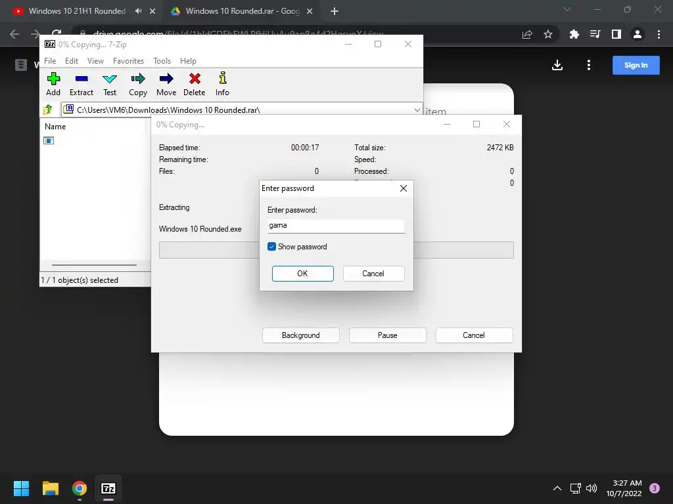Open the Windows Start menu
This screenshot has height=504, width=673.
coord(21,488)
